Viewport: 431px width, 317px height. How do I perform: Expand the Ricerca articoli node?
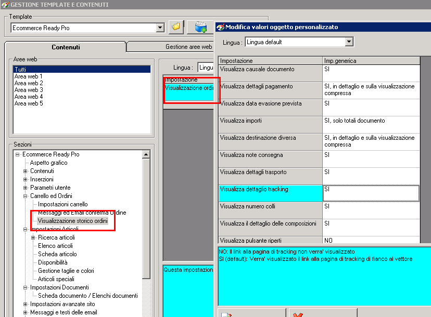33,237
